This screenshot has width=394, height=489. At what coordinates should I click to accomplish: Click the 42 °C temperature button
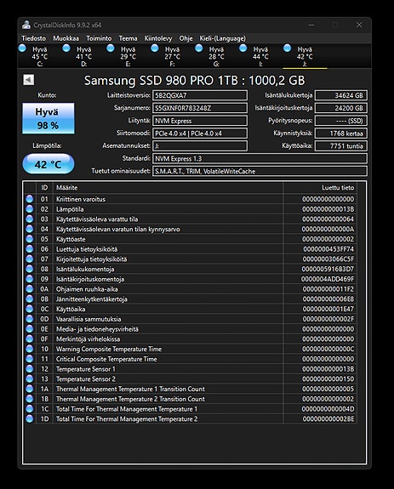point(49,164)
